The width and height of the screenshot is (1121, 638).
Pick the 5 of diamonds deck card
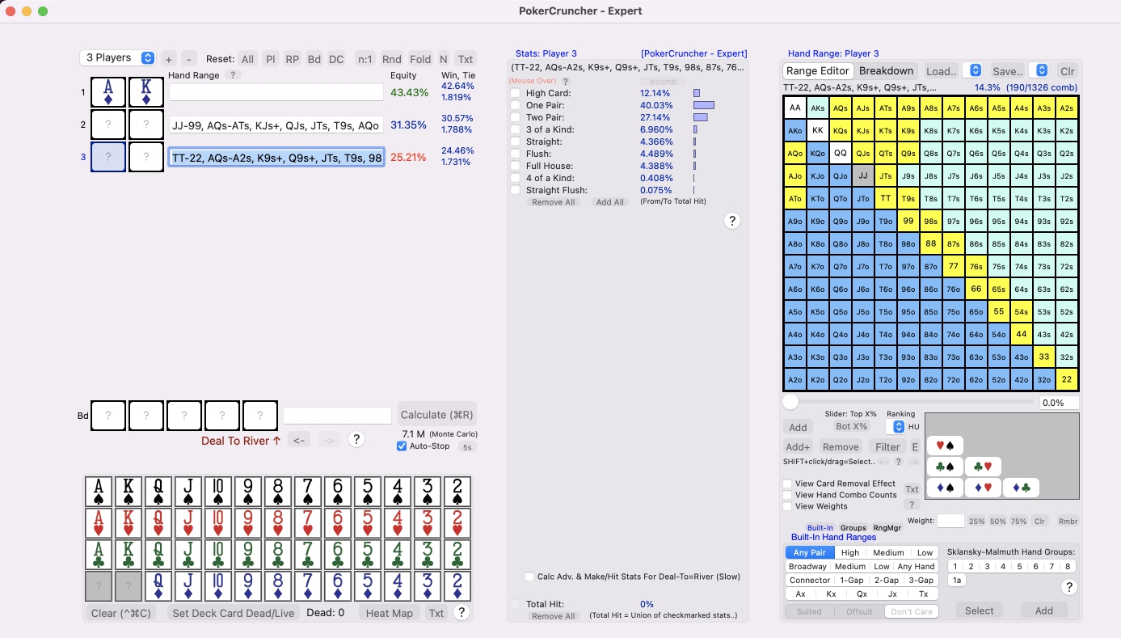[369, 586]
